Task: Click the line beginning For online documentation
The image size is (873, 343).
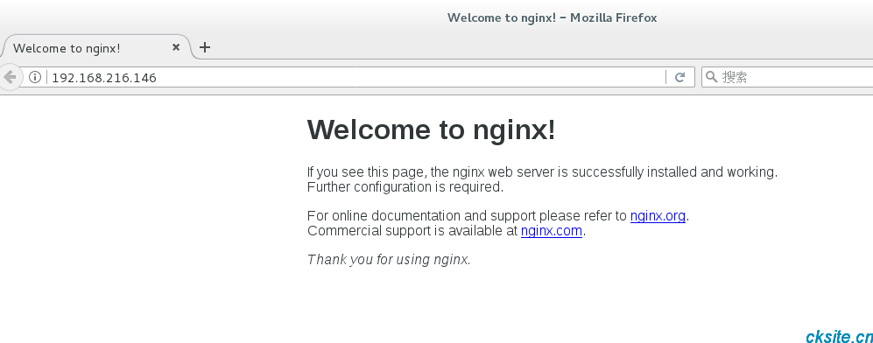Action: [498, 216]
